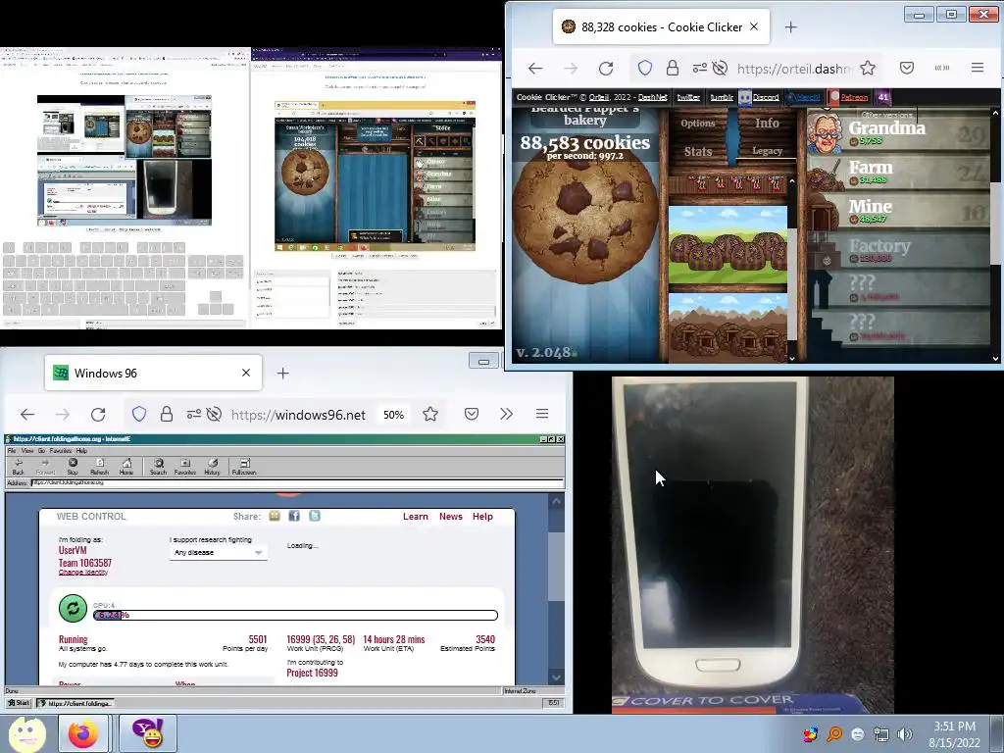The image size is (1004, 753).
Task: Open the Legacy ascension panel
Action: (767, 150)
